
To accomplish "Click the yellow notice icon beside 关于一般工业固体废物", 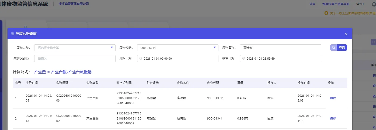I will point(326,13).
